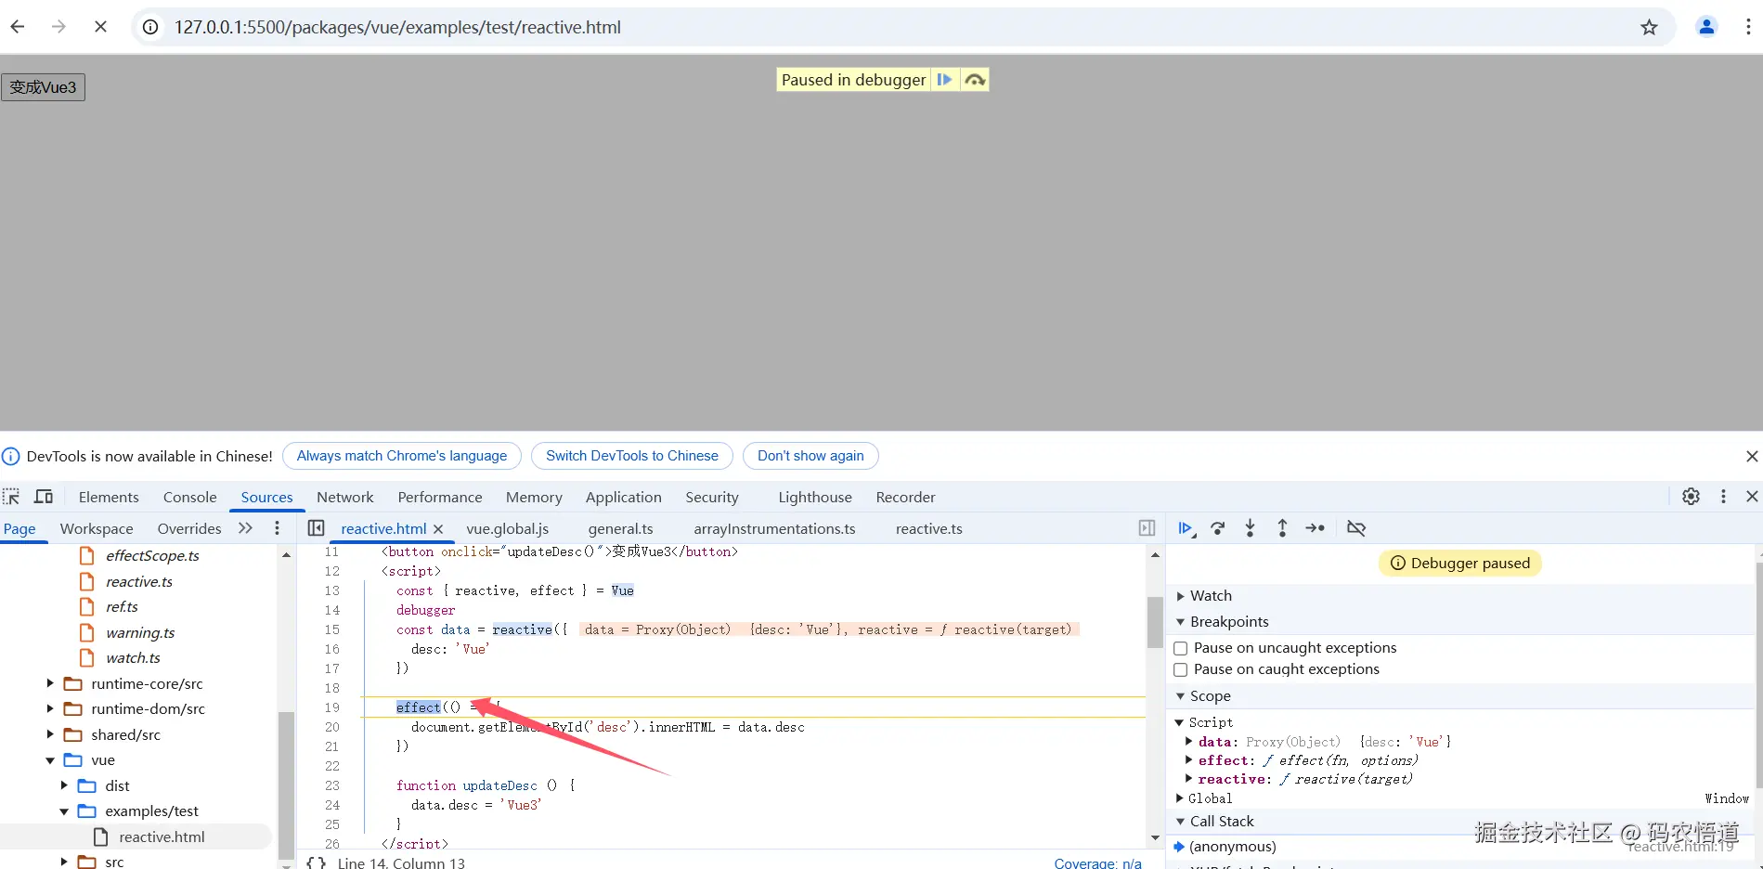
Task: Enable Pause on caught exceptions
Action: pyautogui.click(x=1181, y=669)
